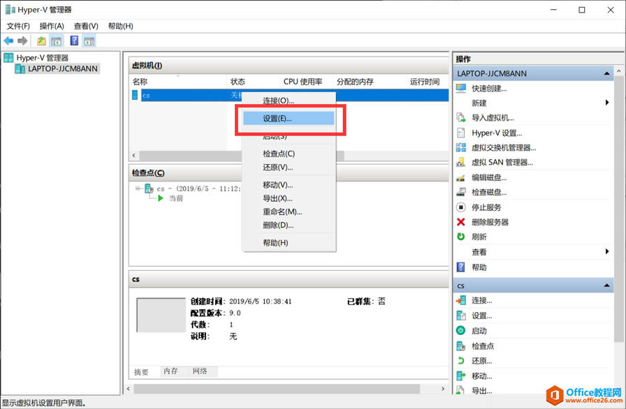Switch to the 摘要 tab
This screenshot has width=626, height=409.
coord(142,372)
